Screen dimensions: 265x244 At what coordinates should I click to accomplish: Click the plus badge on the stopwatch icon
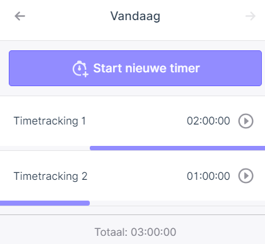coord(85,74)
